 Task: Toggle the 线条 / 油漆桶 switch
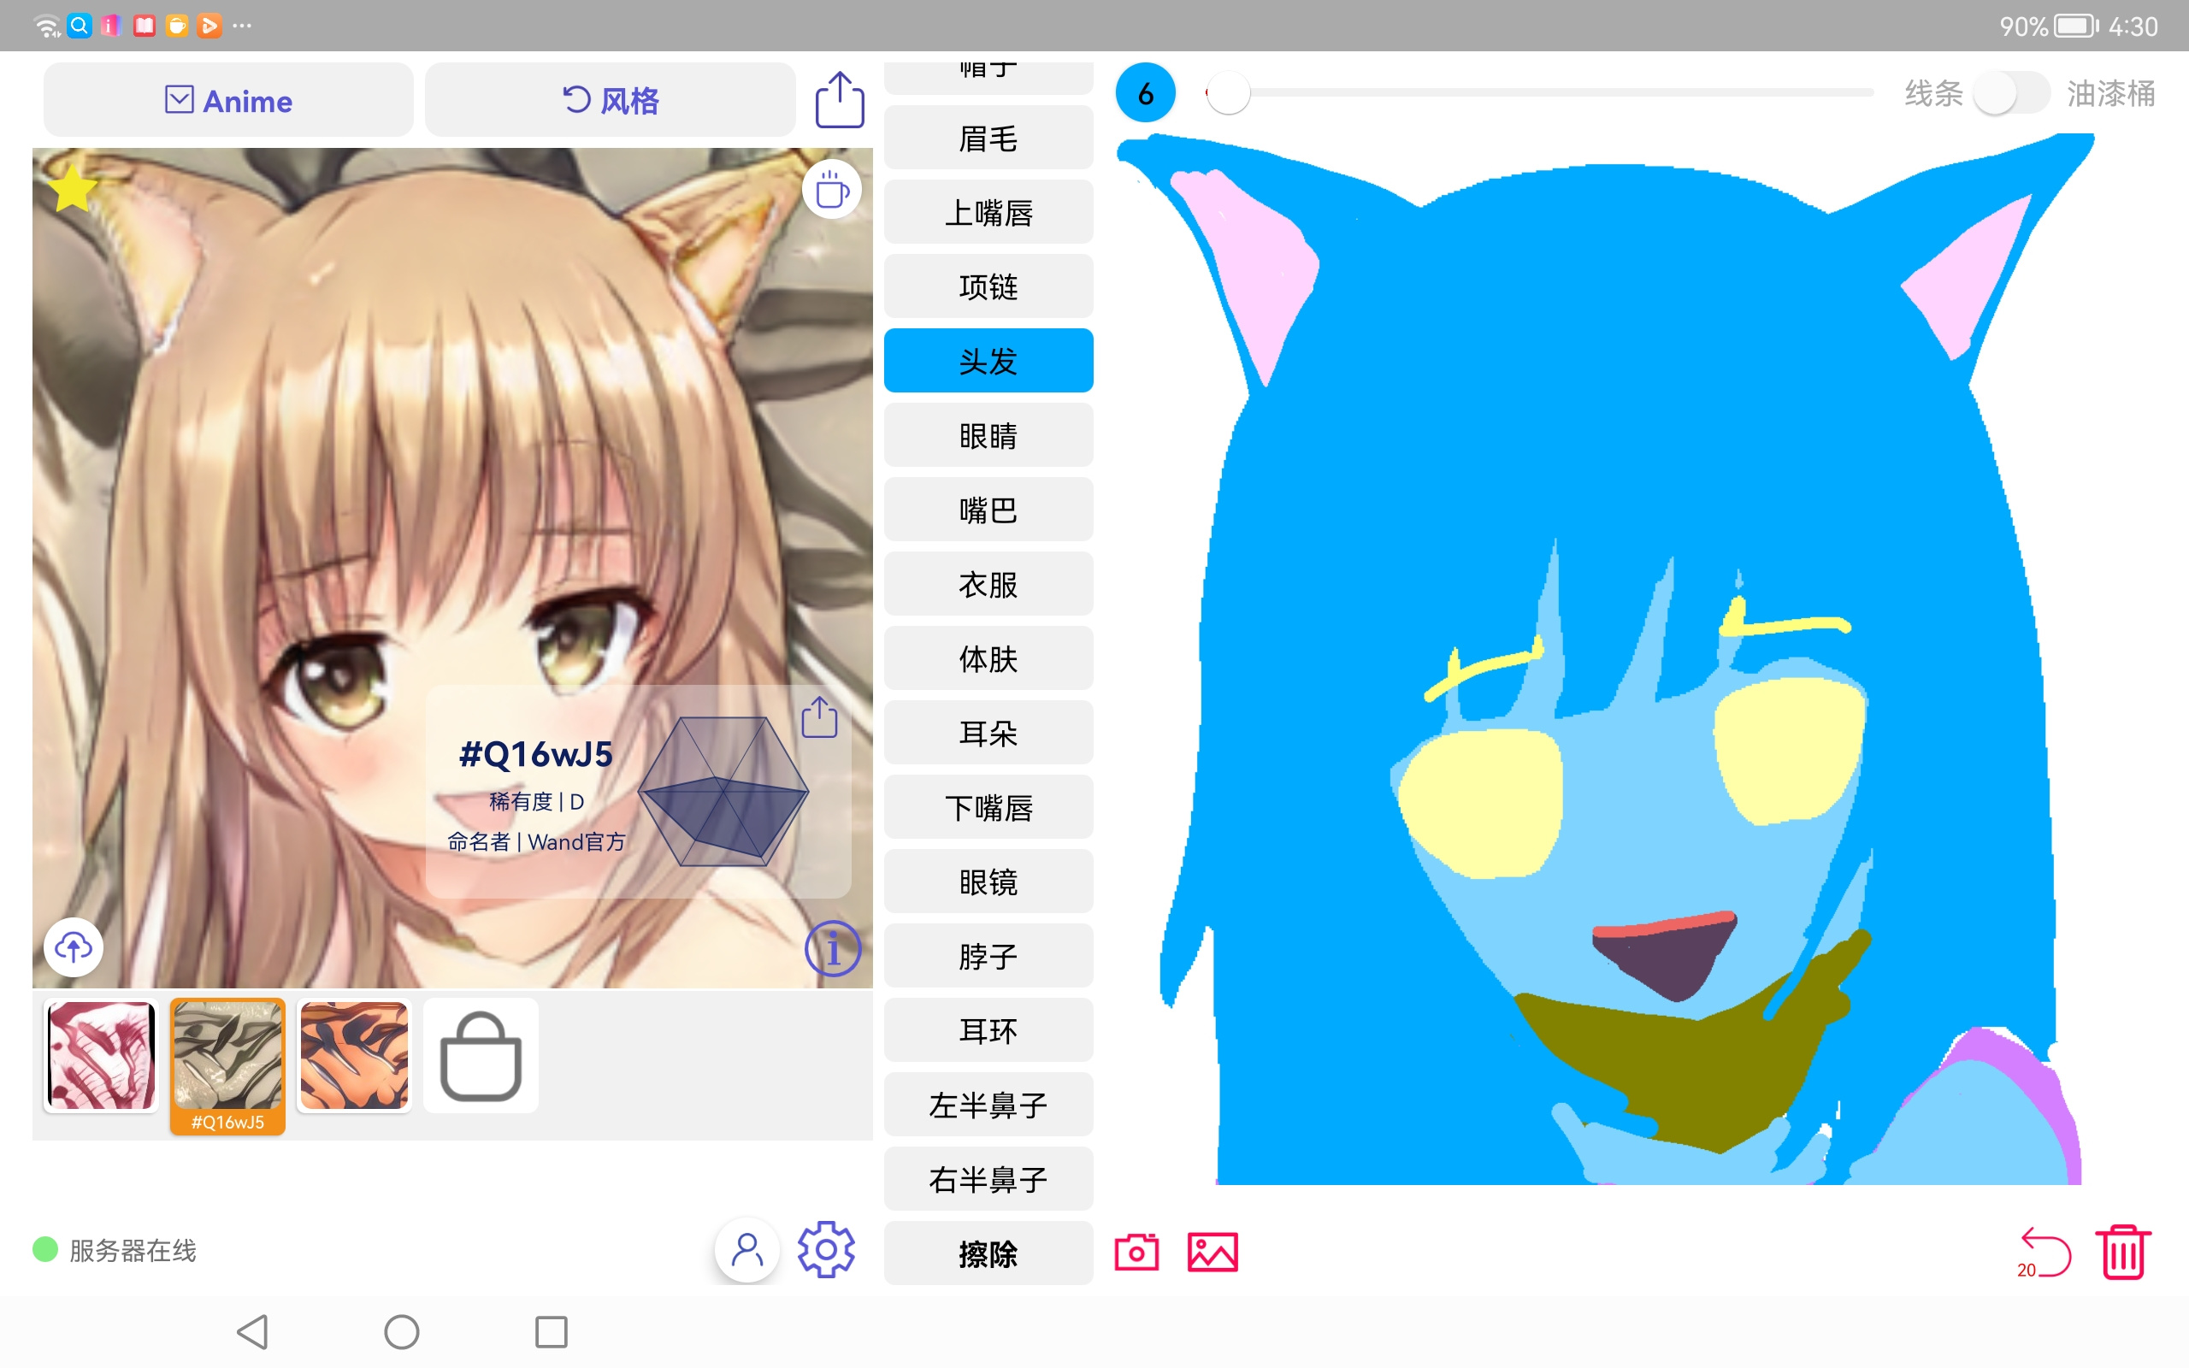pos(2012,92)
